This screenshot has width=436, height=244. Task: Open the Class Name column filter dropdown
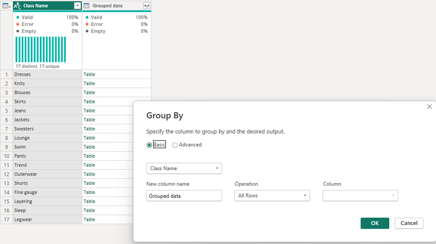pyautogui.click(x=77, y=6)
